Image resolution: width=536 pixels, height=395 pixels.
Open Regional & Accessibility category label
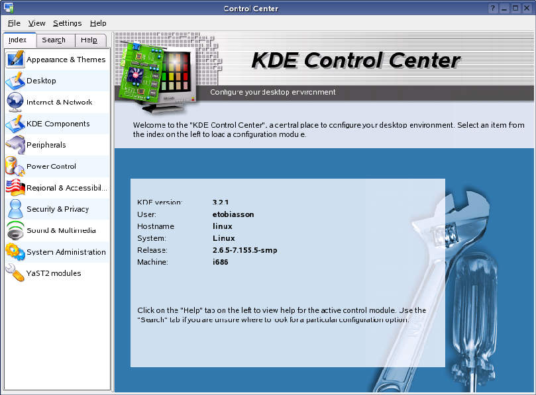(x=67, y=188)
